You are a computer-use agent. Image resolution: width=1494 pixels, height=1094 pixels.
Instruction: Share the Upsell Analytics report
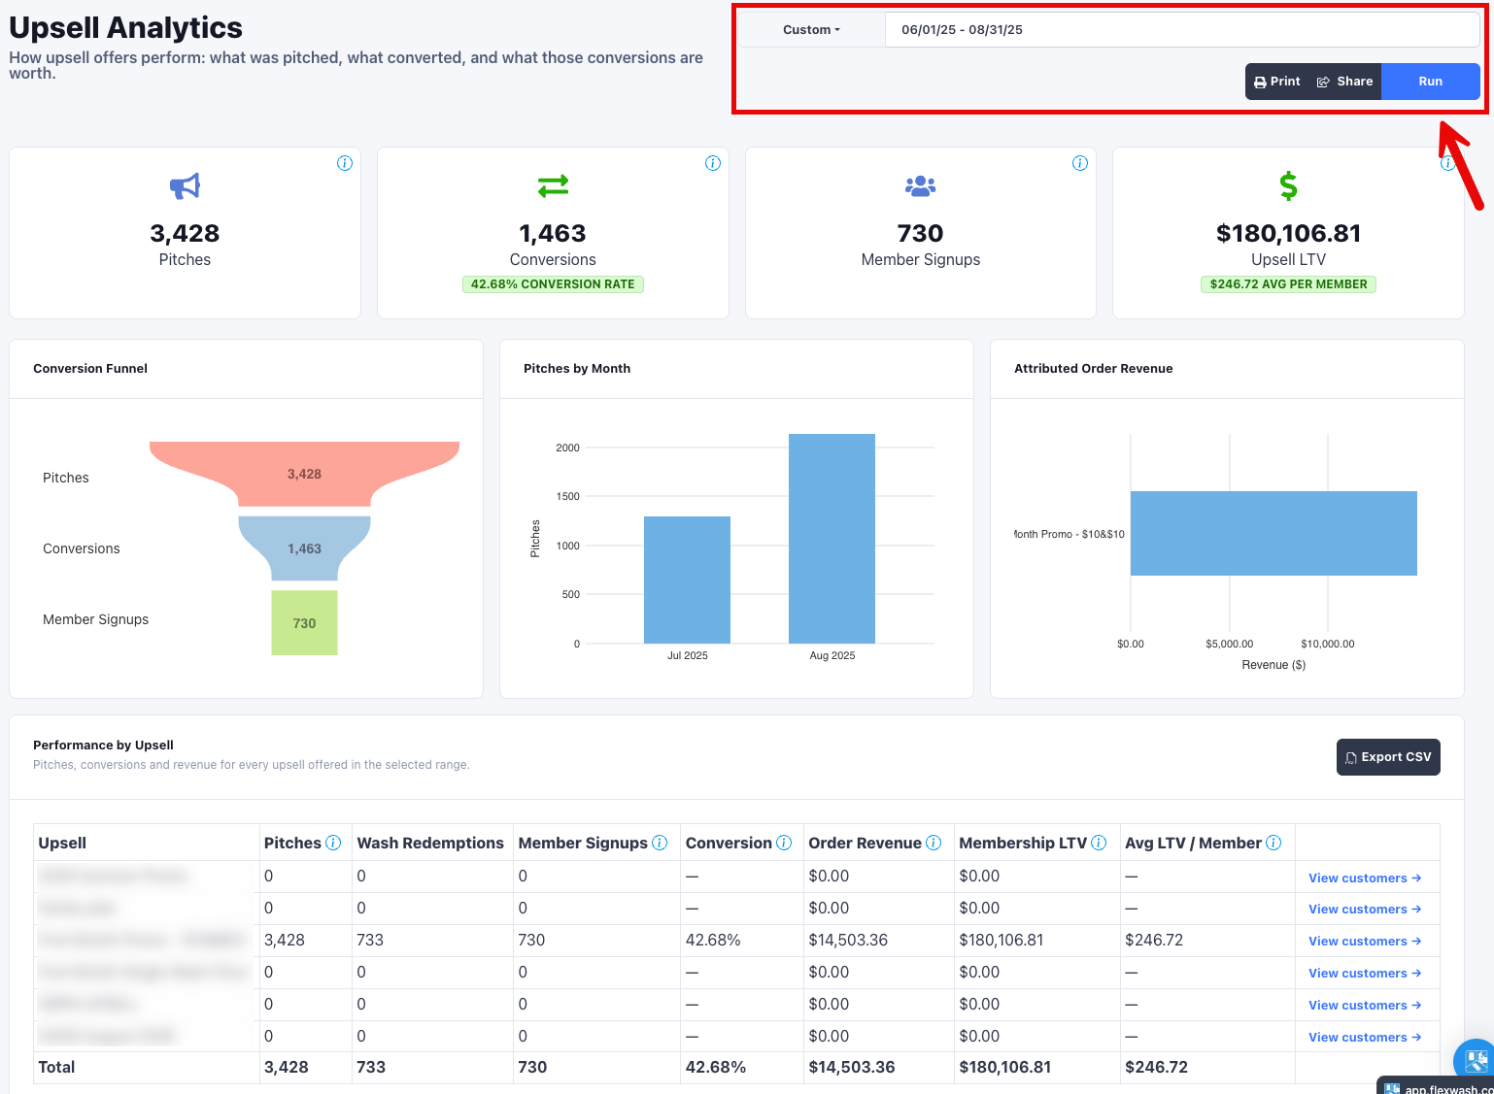[1344, 82]
